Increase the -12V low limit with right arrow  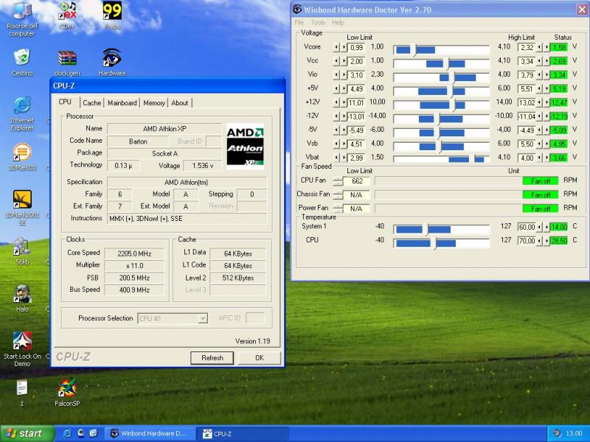(344, 116)
